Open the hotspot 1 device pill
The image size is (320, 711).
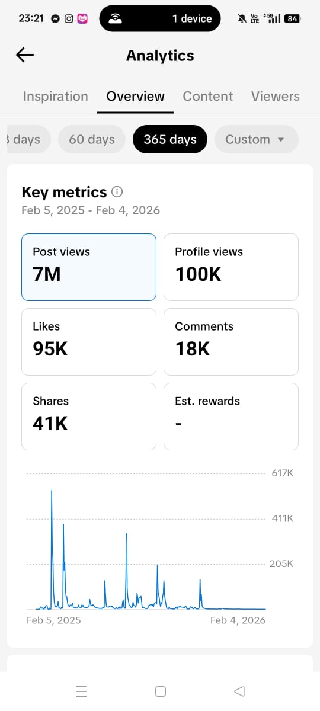tap(160, 18)
